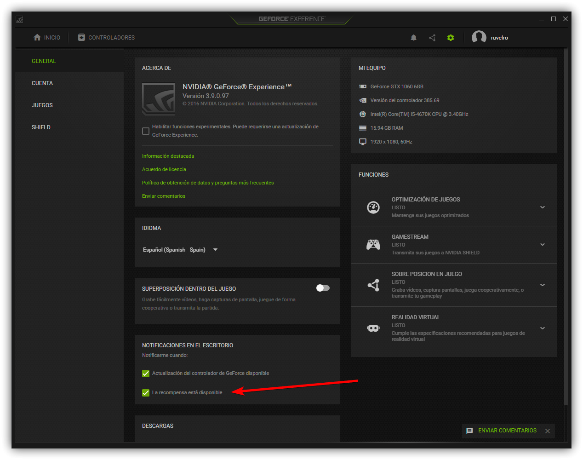Click Enviar comentarios link in Acerca de
The width and height of the screenshot is (583, 460).
[164, 196]
